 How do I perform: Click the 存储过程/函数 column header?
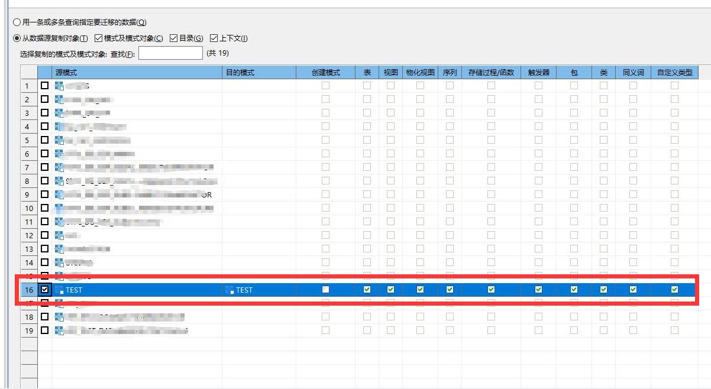pos(491,72)
